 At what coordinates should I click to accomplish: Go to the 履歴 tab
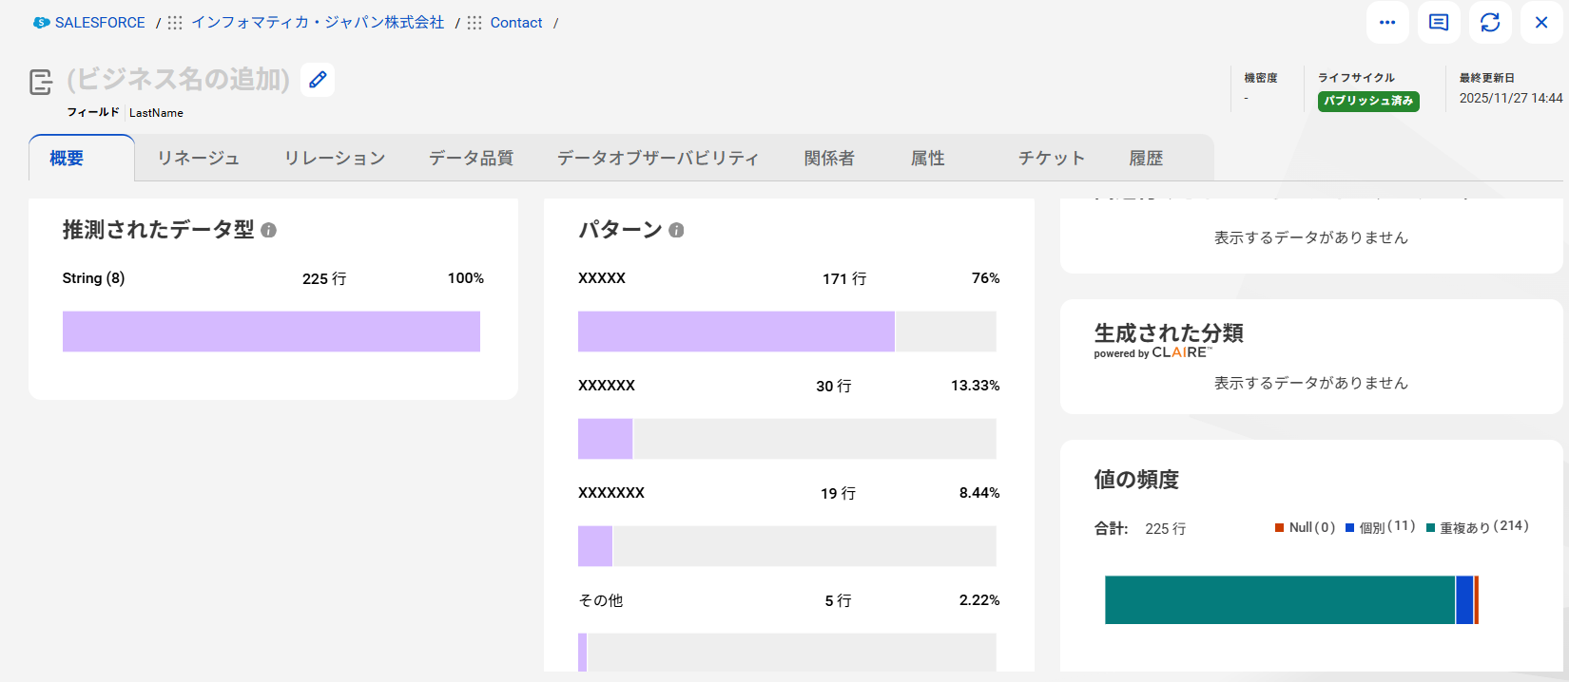pos(1146,159)
